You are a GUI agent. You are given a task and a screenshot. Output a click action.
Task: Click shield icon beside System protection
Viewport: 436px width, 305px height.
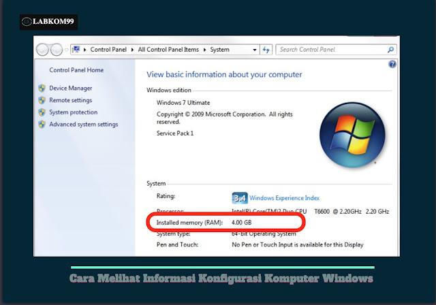tap(42, 112)
